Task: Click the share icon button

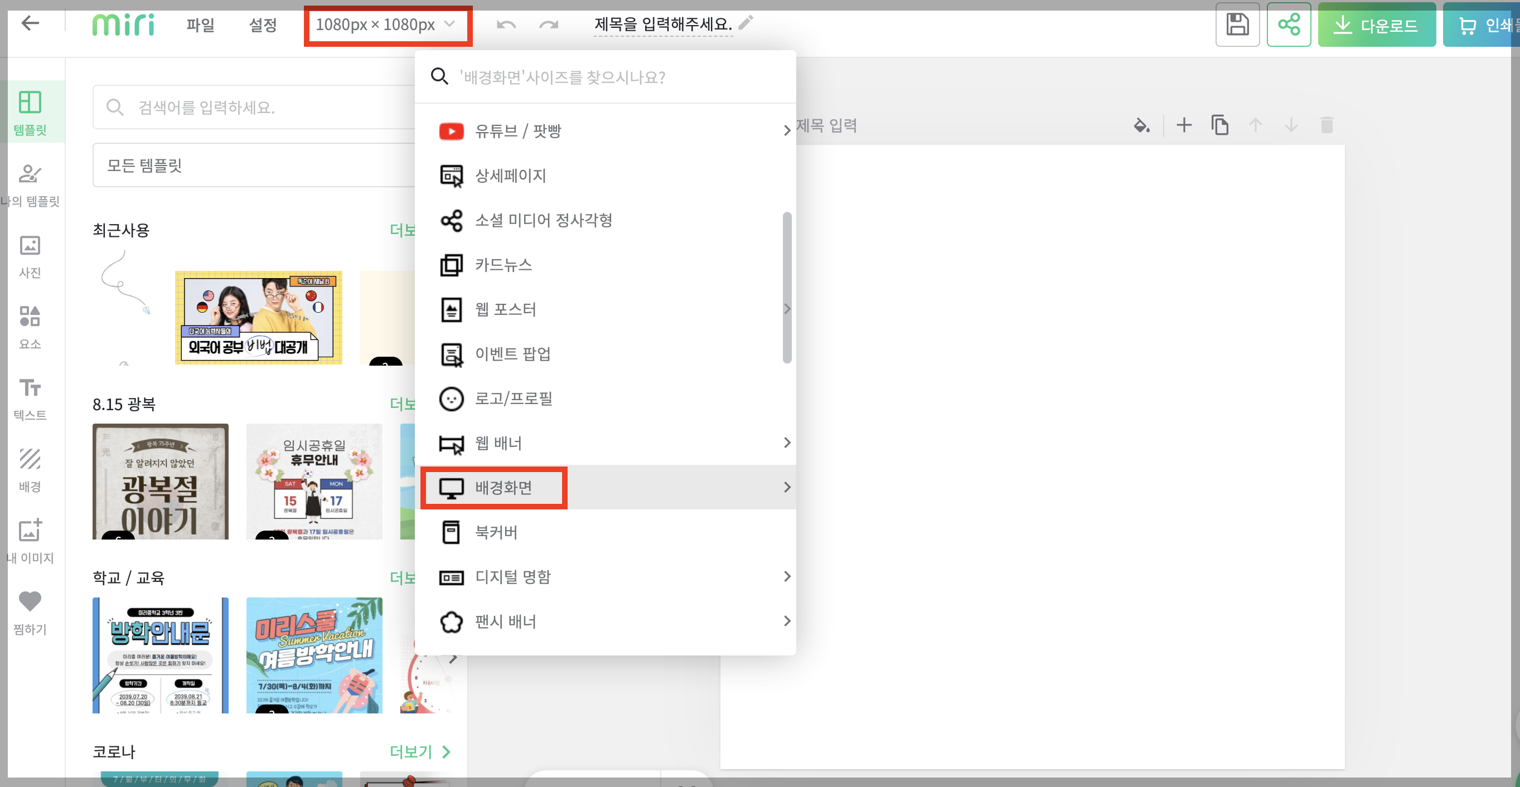Action: (1288, 25)
